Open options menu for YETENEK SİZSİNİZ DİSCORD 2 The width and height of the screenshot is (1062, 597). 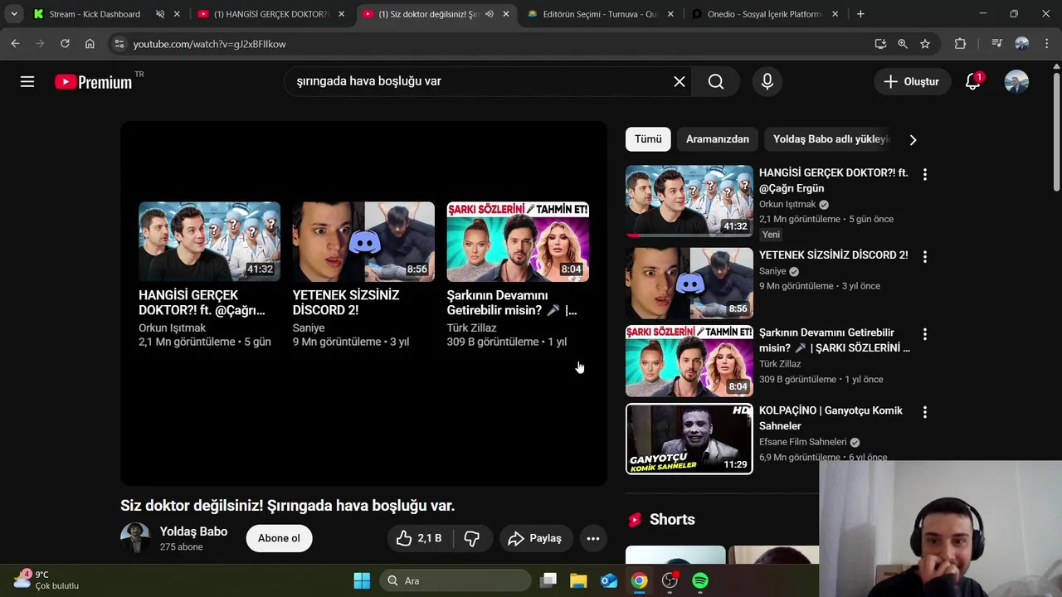click(924, 257)
